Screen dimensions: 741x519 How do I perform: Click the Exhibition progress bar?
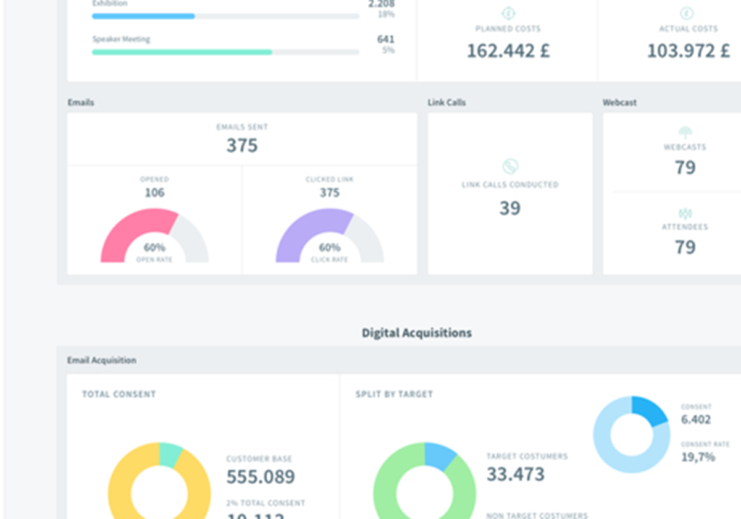pos(225,16)
